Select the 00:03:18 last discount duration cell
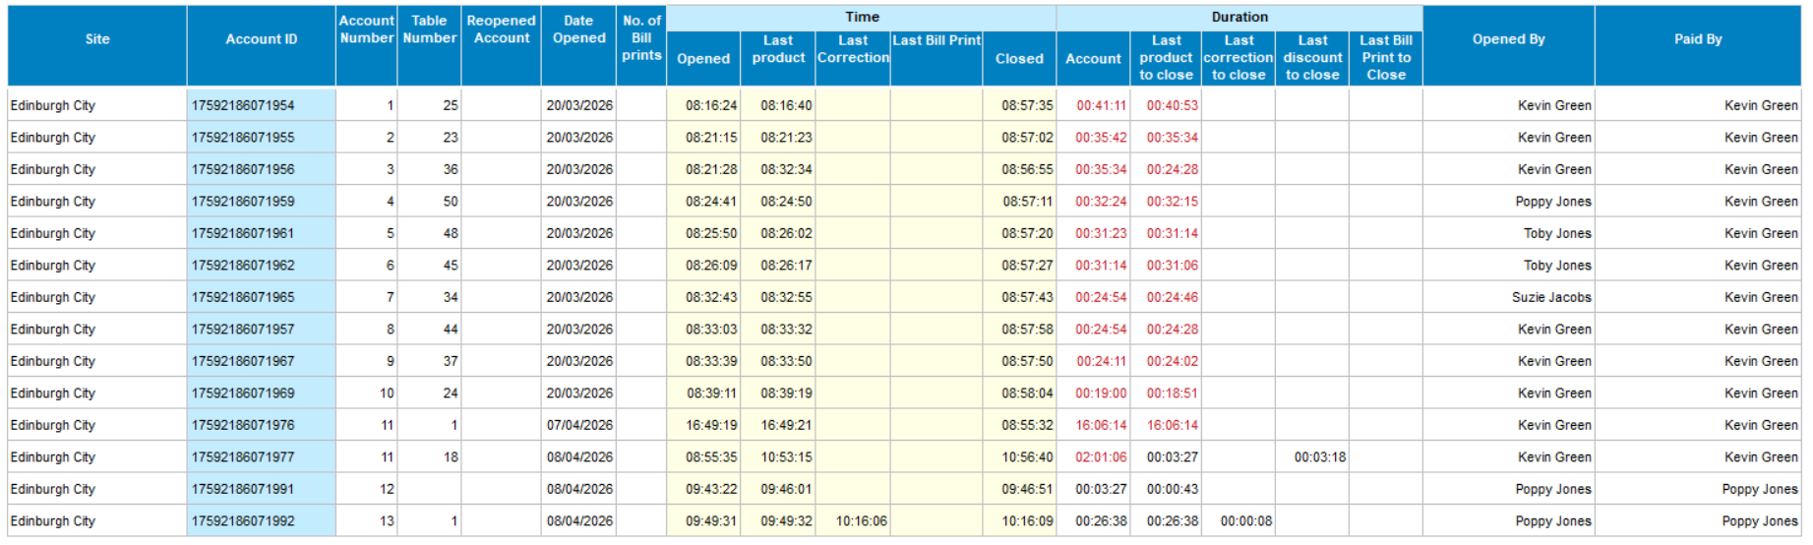 click(x=1319, y=457)
